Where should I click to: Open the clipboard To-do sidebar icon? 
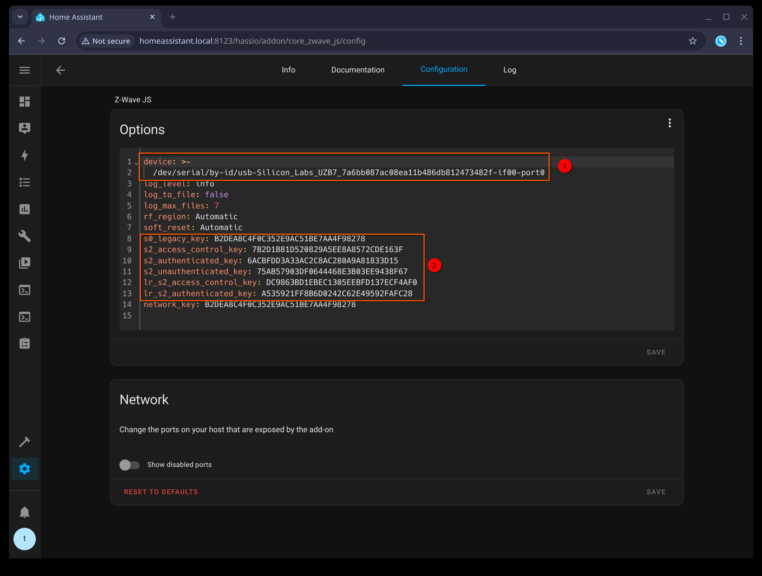(x=25, y=343)
